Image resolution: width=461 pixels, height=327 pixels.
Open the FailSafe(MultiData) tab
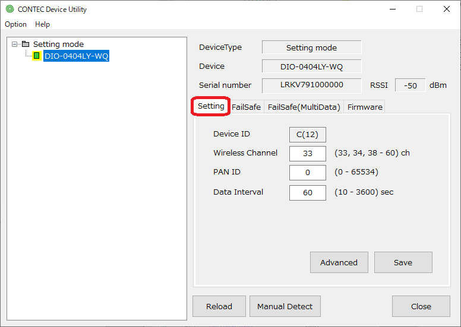pyautogui.click(x=304, y=107)
